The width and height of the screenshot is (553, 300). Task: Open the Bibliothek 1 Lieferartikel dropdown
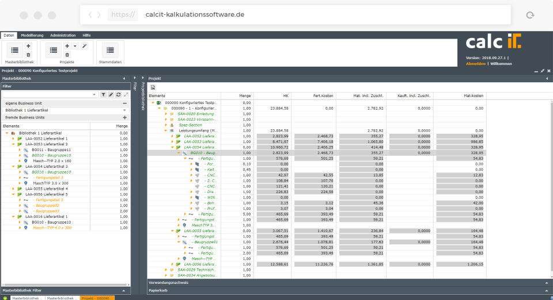(x=65, y=110)
